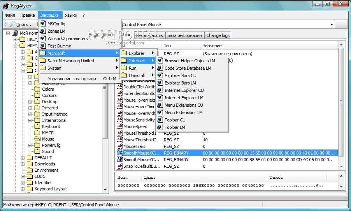
Task: Open the Test-Dummy bookmark
Action: click(x=80, y=46)
